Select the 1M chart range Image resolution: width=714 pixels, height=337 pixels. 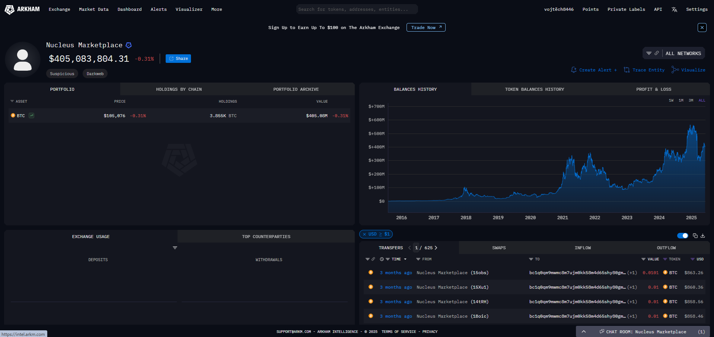click(681, 100)
